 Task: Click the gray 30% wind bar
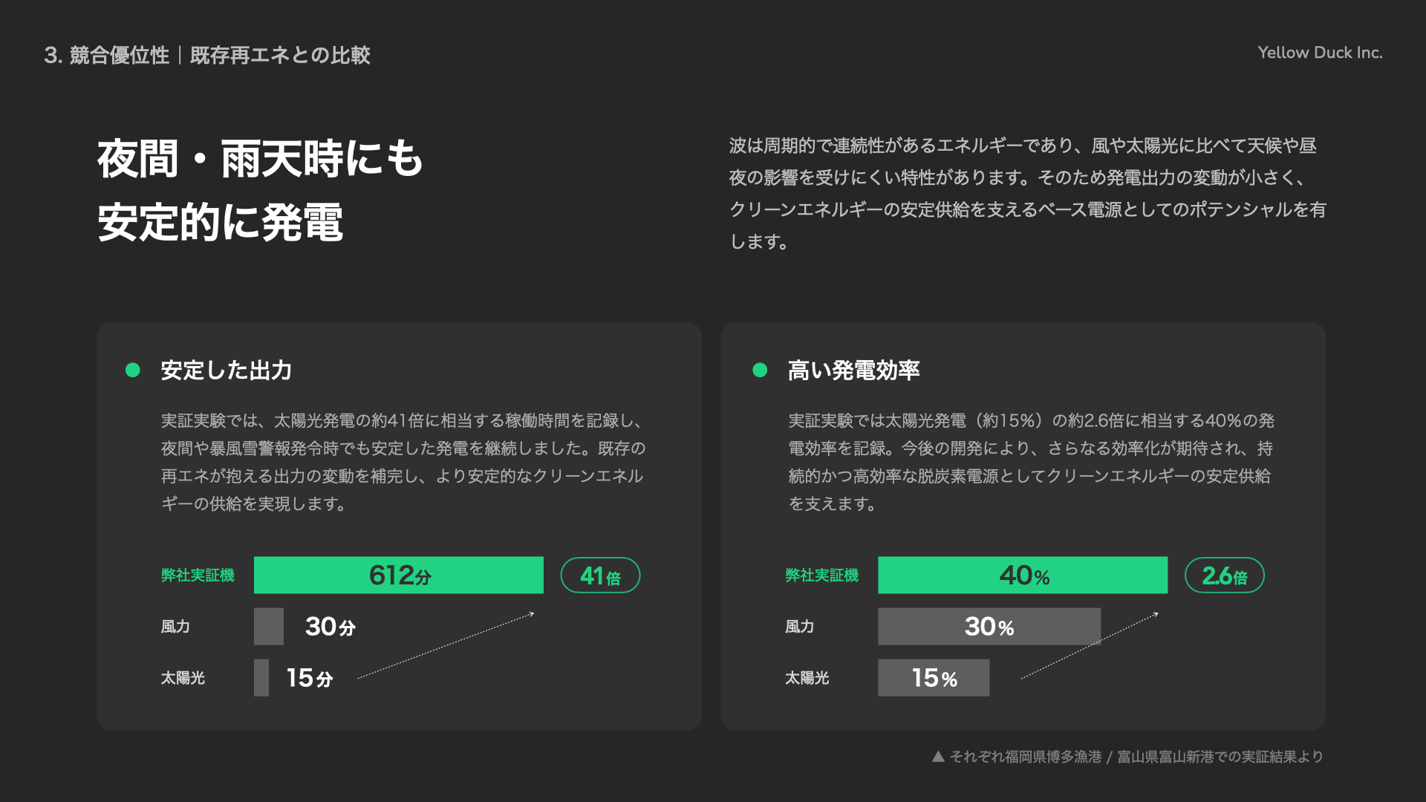pos(989,627)
